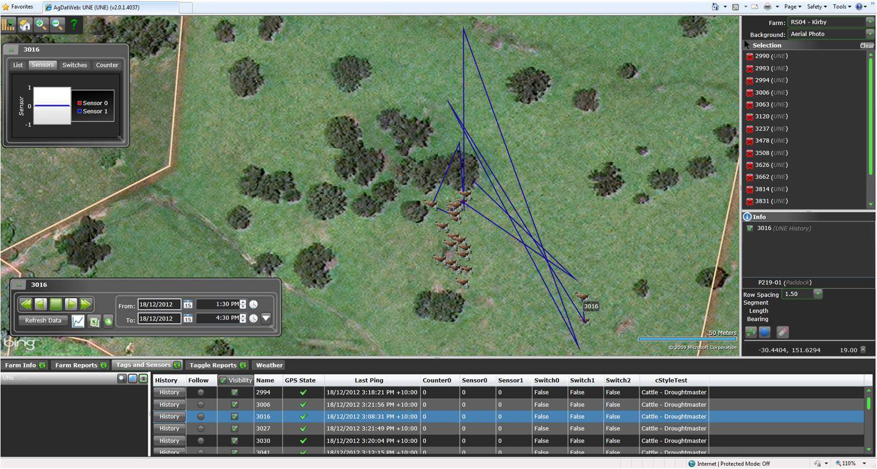877x469 pixels.
Task: Switch to the Switches tab in 3016 panel
Action: tap(75, 65)
